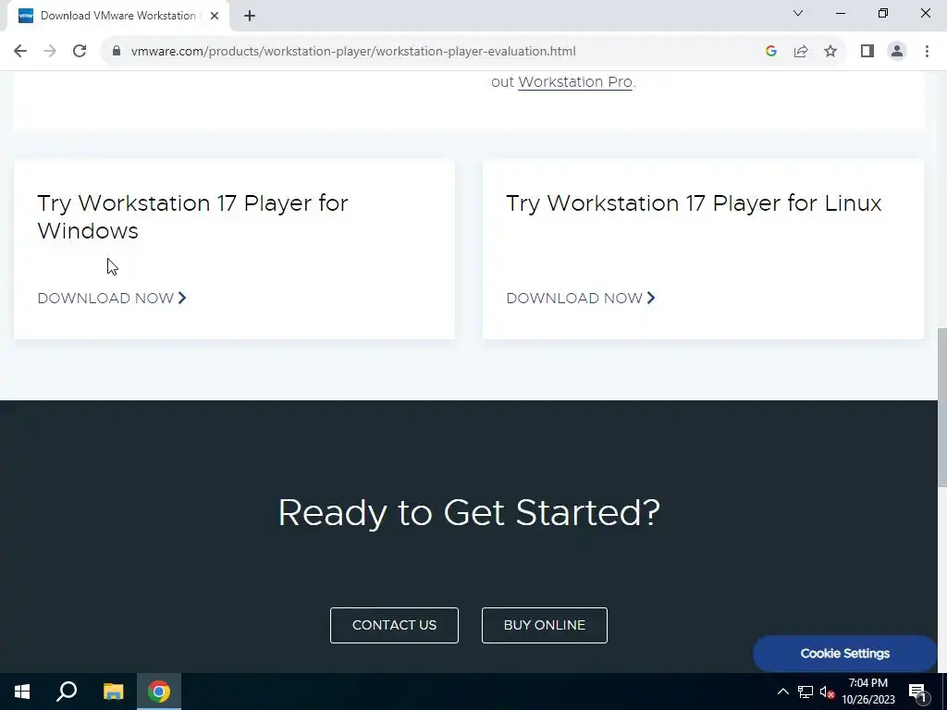Viewport: 947px width, 710px height.
Task: Share this page via share icon
Action: pyautogui.click(x=801, y=52)
